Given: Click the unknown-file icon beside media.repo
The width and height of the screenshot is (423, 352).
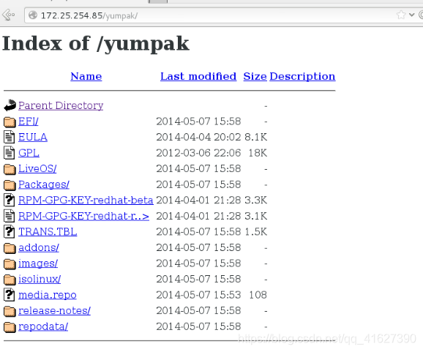Looking at the screenshot, I should (10, 294).
